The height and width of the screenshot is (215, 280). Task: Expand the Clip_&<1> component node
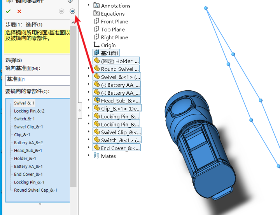[x=89, y=107]
